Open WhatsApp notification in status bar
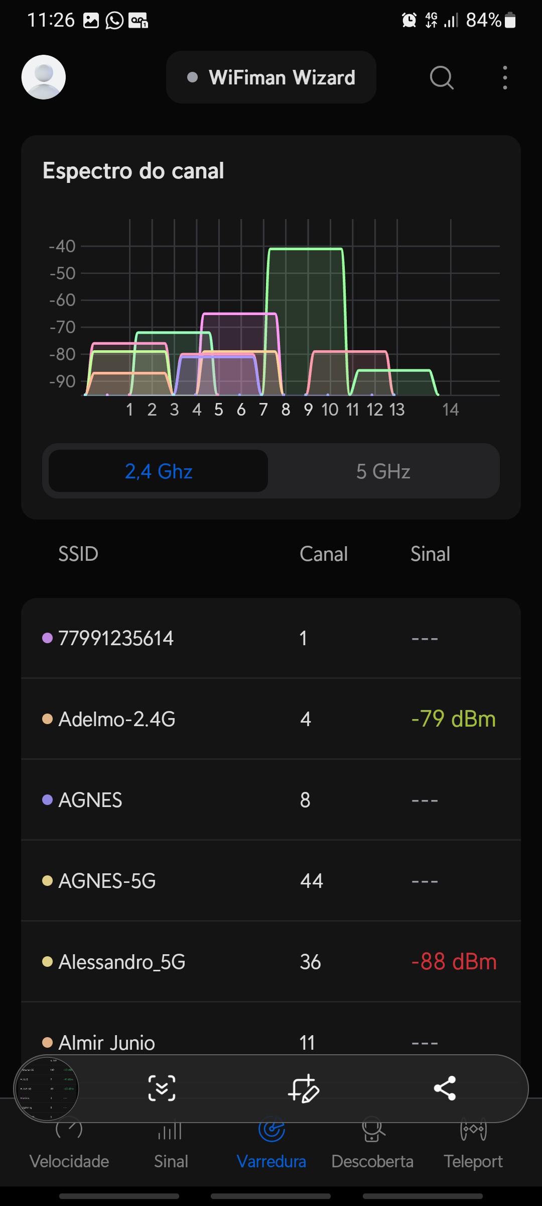Viewport: 542px width, 1206px height. pyautogui.click(x=114, y=21)
